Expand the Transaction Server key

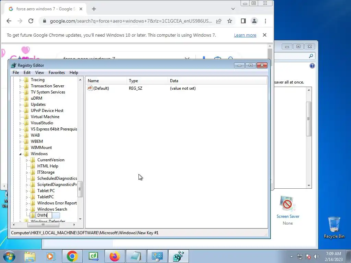pos(20,86)
